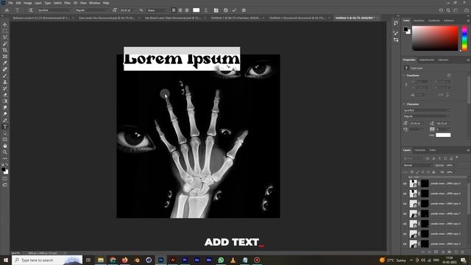Switch to the Channels tab
471x265 pixels.
pos(420,150)
